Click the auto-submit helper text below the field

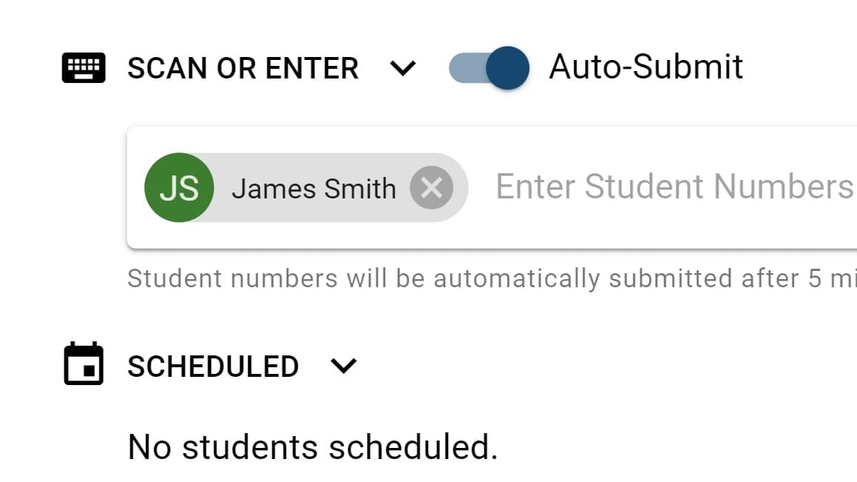pyautogui.click(x=492, y=278)
